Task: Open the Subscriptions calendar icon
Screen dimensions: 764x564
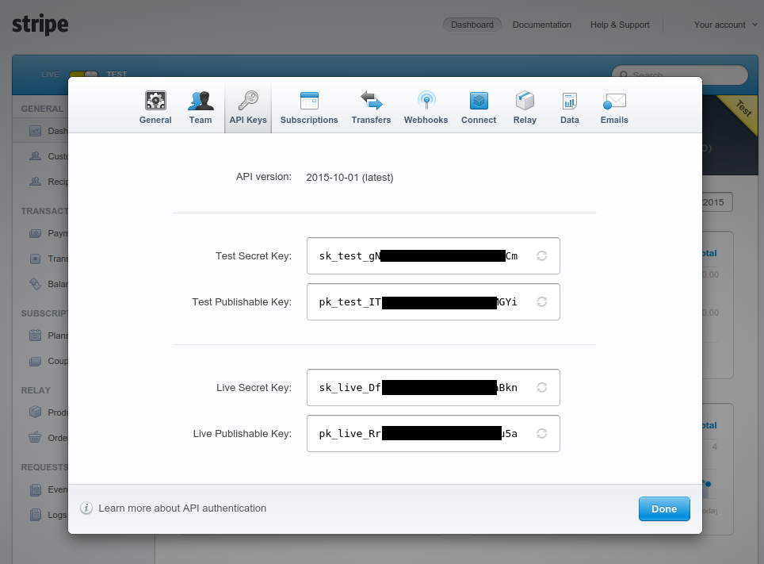Action: coord(309,101)
